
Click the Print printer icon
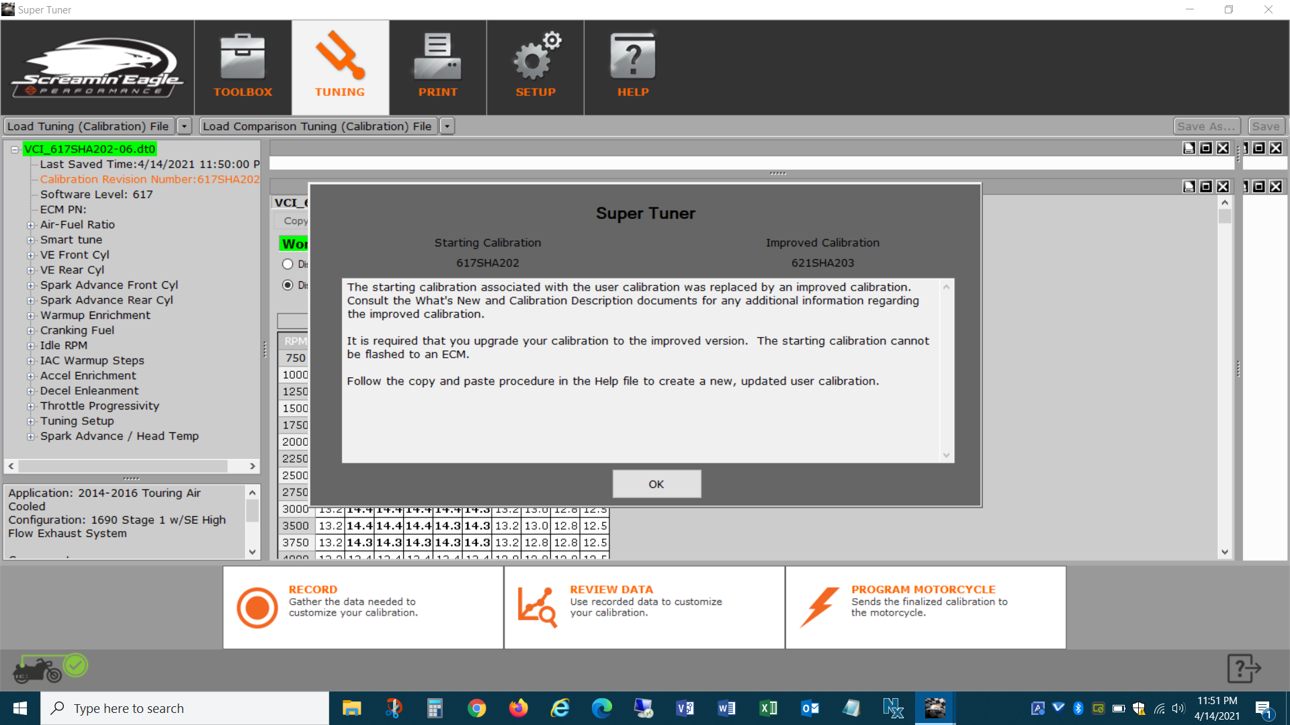pyautogui.click(x=437, y=58)
